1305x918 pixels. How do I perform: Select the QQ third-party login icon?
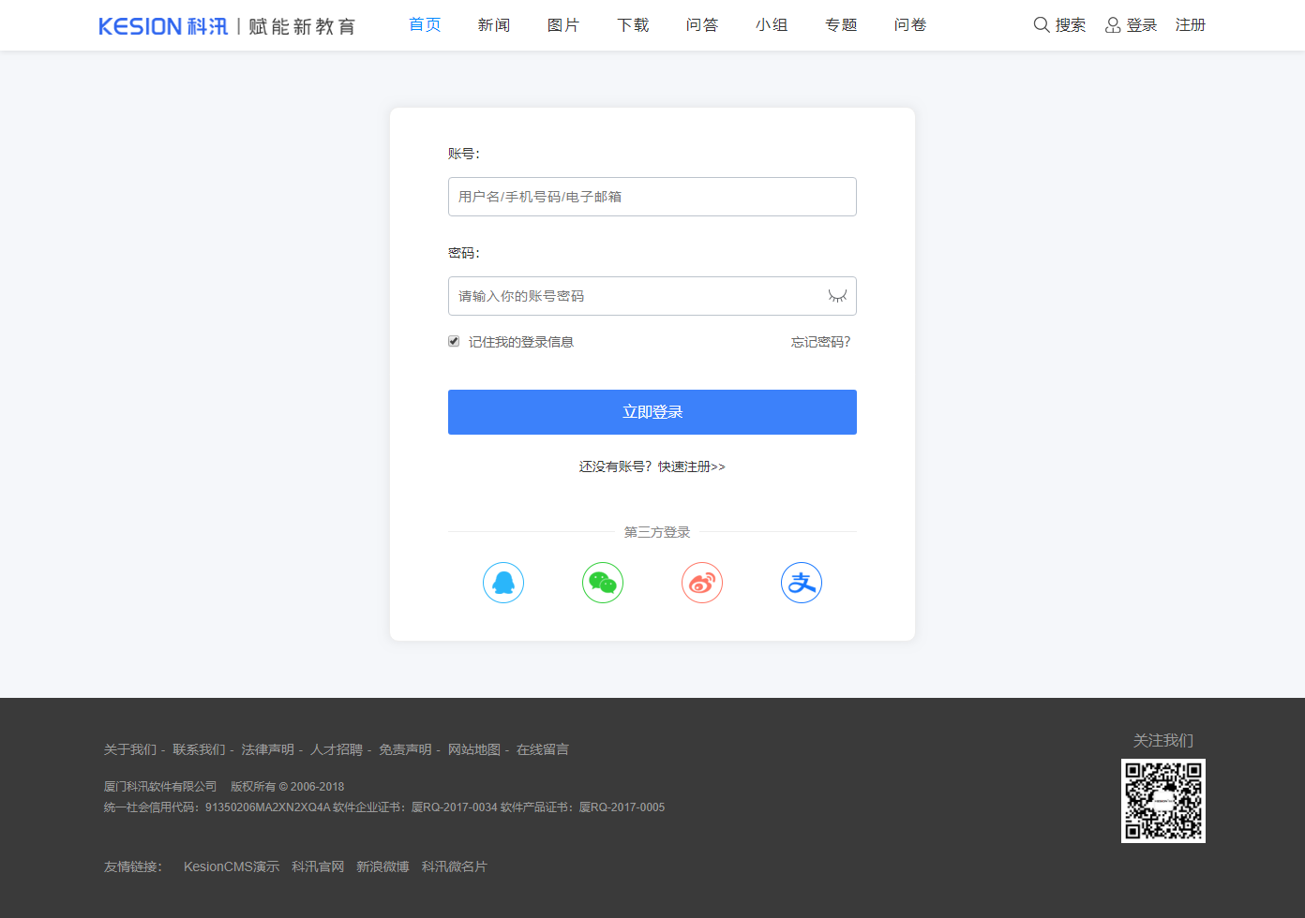[503, 582]
